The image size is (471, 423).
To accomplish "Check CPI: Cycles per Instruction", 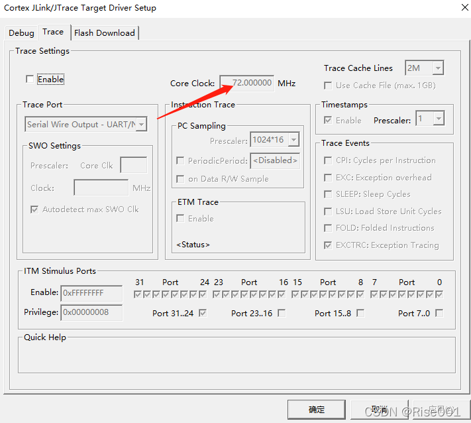I will (x=328, y=160).
